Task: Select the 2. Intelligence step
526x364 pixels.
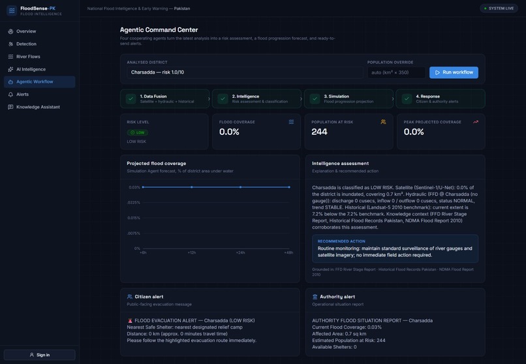Action: coord(256,99)
